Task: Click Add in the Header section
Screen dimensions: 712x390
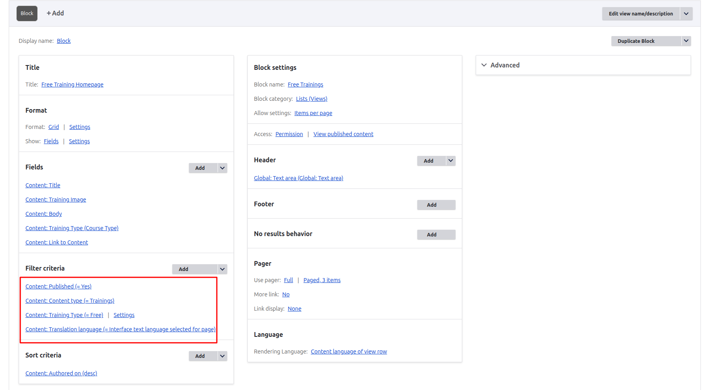Action: pos(432,161)
